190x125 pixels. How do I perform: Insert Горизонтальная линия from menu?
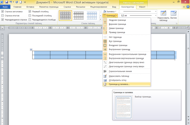click(x=127, y=71)
